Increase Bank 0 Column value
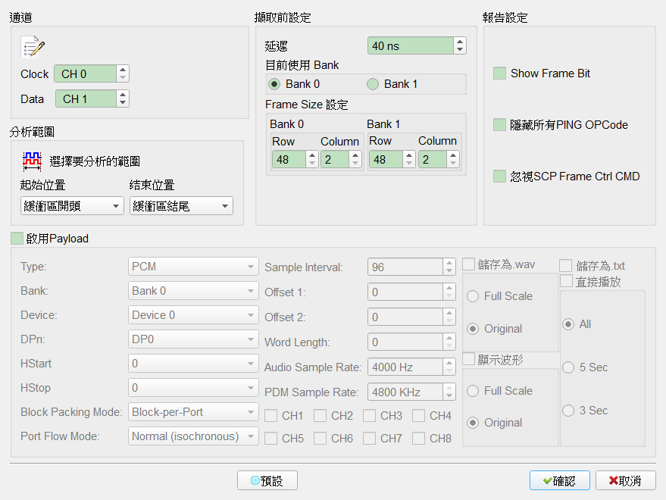Viewport: 666px width, 500px height. [355, 155]
